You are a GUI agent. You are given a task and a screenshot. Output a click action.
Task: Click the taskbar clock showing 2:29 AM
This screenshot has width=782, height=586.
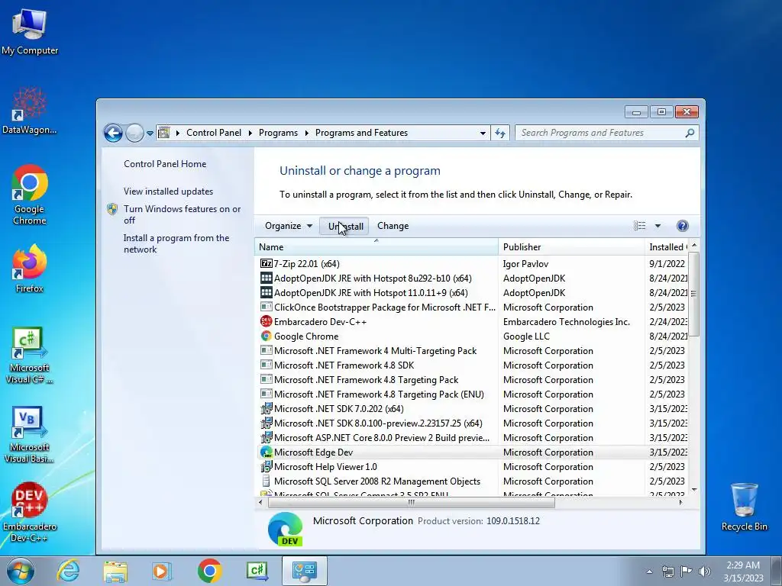(x=743, y=571)
